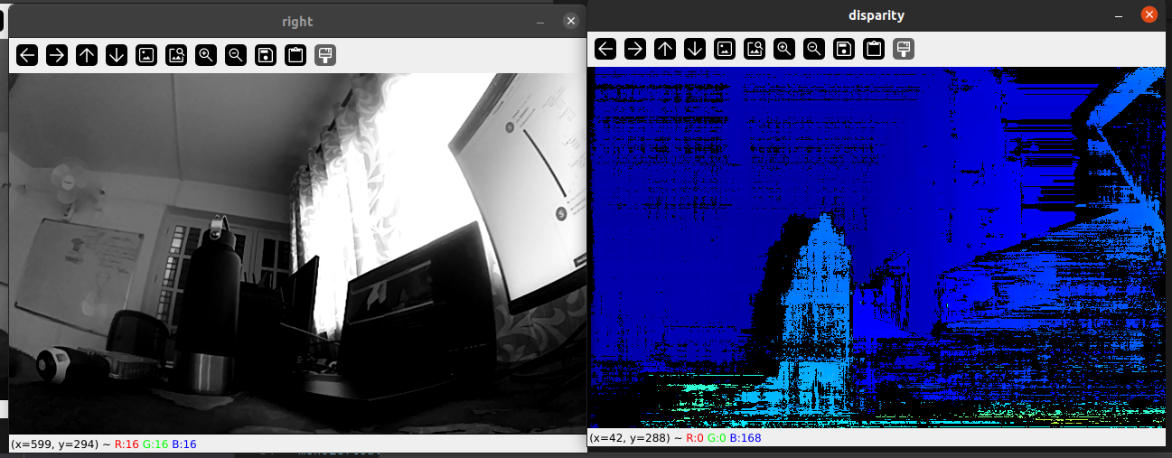Viewport: 1172px width, 458px height.
Task: Pan down in the right window toolbar
Action: 117,55
